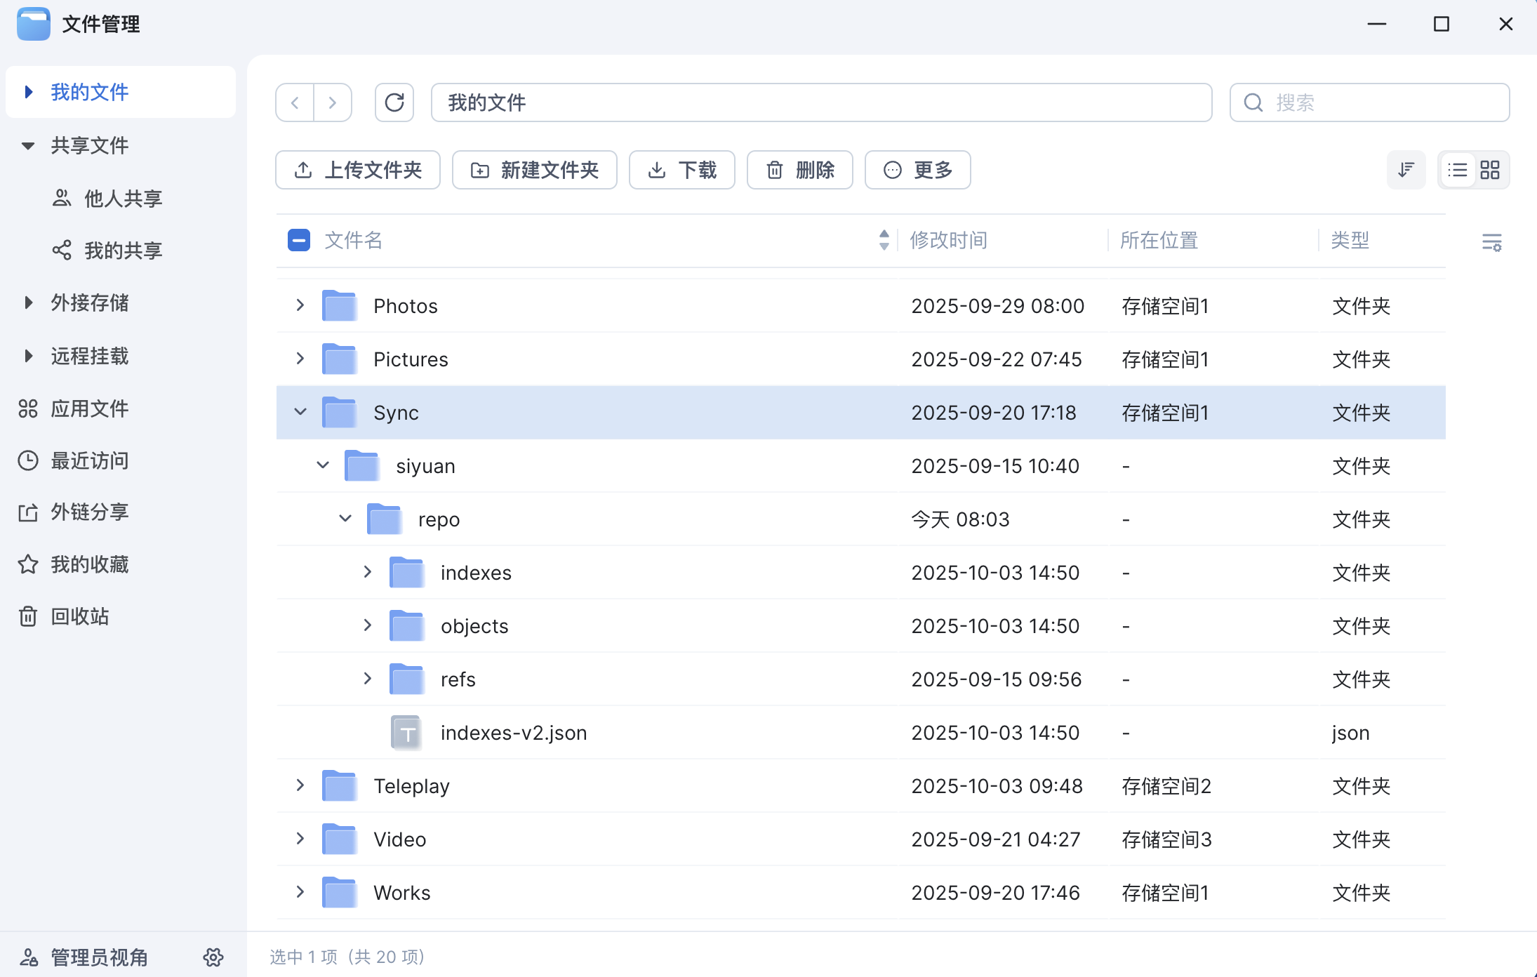
Task: Select the indexes-v2.json file
Action: [x=513, y=733]
